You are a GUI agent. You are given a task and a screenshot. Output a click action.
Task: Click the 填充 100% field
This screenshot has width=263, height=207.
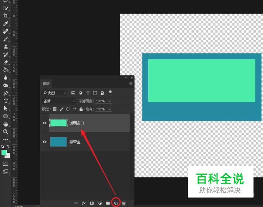101,109
